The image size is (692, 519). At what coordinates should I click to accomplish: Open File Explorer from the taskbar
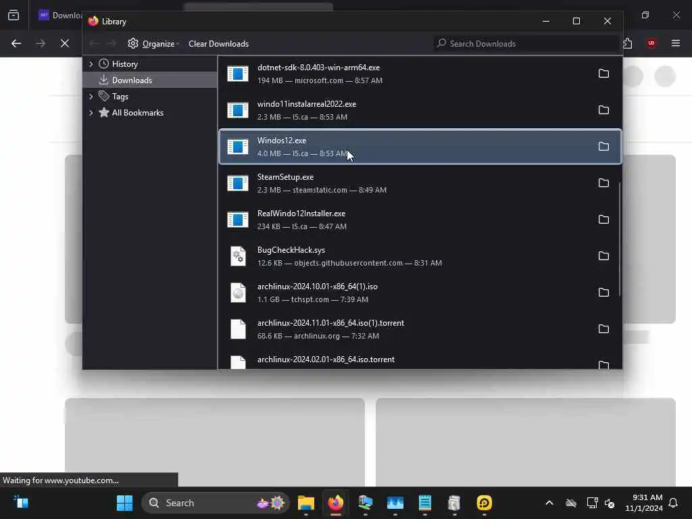point(306,503)
